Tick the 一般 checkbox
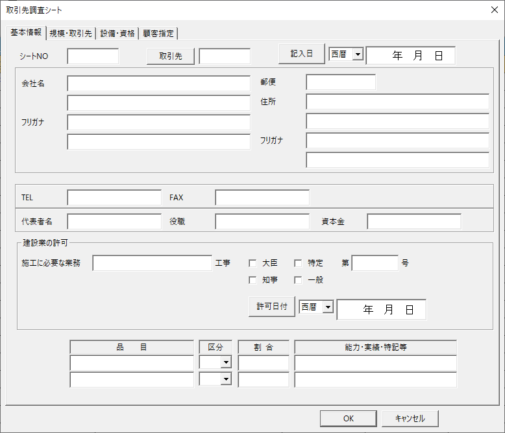 (x=299, y=280)
